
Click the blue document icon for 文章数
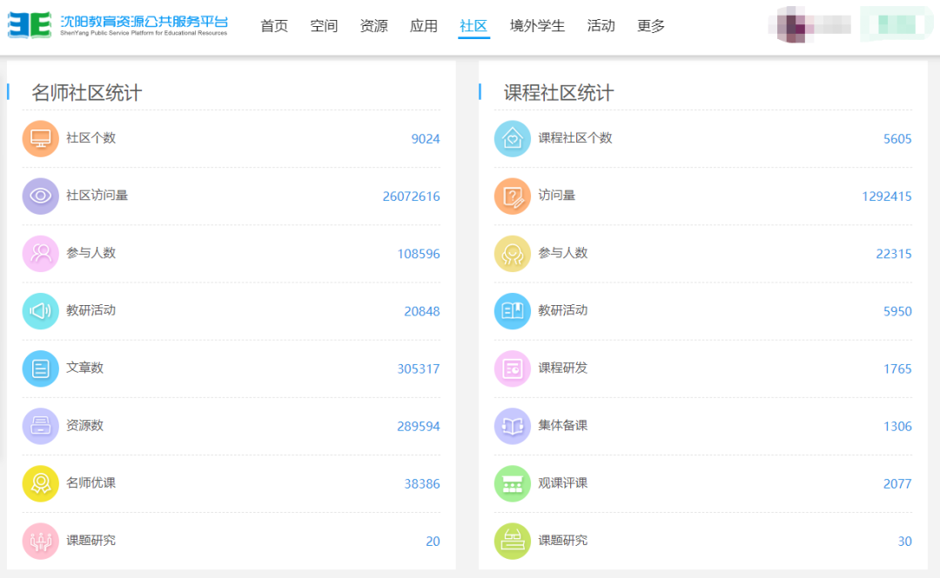point(40,369)
